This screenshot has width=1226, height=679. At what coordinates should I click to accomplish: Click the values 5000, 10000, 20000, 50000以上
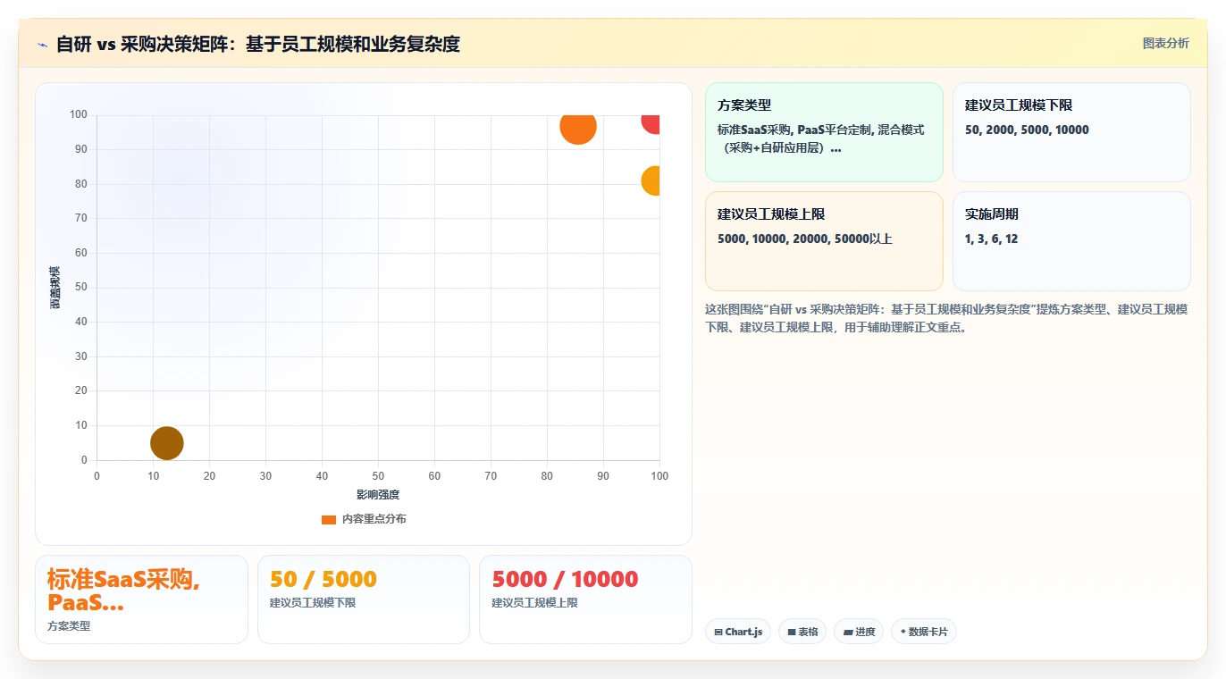(805, 239)
